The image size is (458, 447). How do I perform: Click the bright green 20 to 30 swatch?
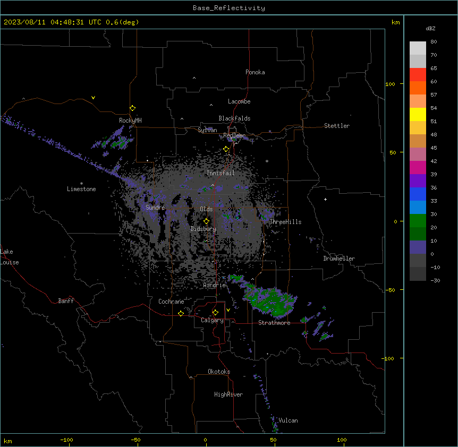coord(418,221)
